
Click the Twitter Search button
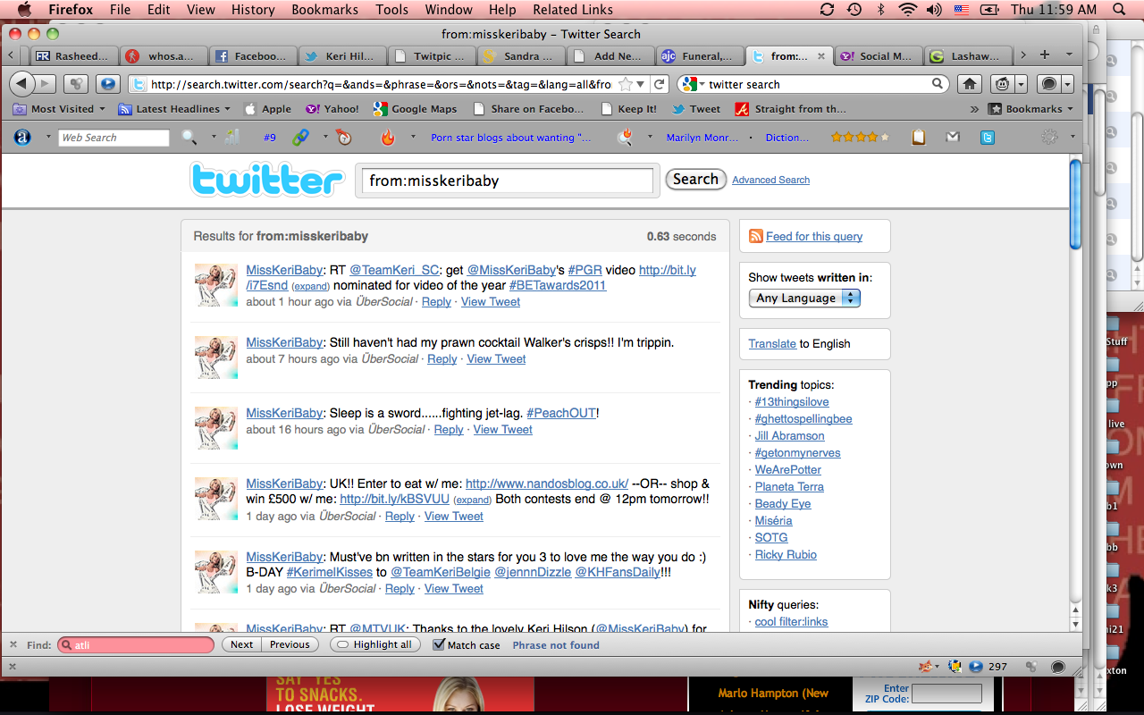(695, 180)
